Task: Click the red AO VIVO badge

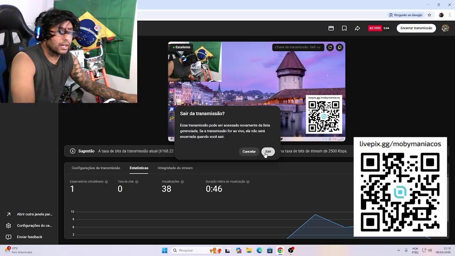Action: [x=375, y=28]
